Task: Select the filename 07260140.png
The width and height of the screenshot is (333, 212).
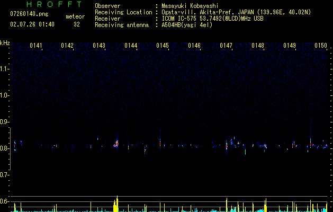Action: point(29,14)
